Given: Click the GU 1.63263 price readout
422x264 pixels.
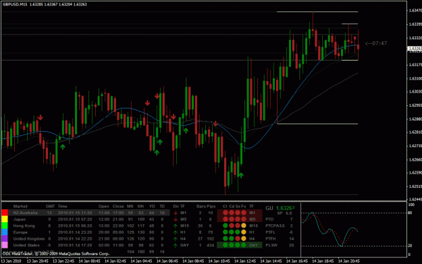Looking at the screenshot, I should (x=280, y=208).
